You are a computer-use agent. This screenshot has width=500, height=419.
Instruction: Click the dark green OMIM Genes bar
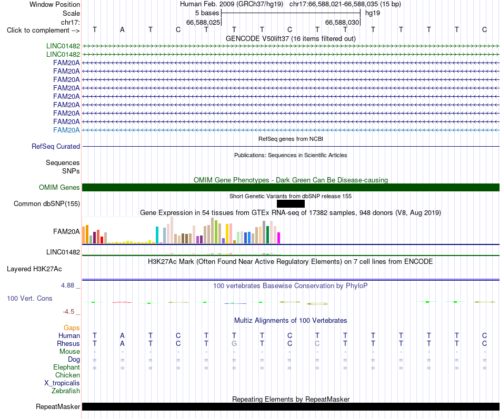tap(291, 187)
